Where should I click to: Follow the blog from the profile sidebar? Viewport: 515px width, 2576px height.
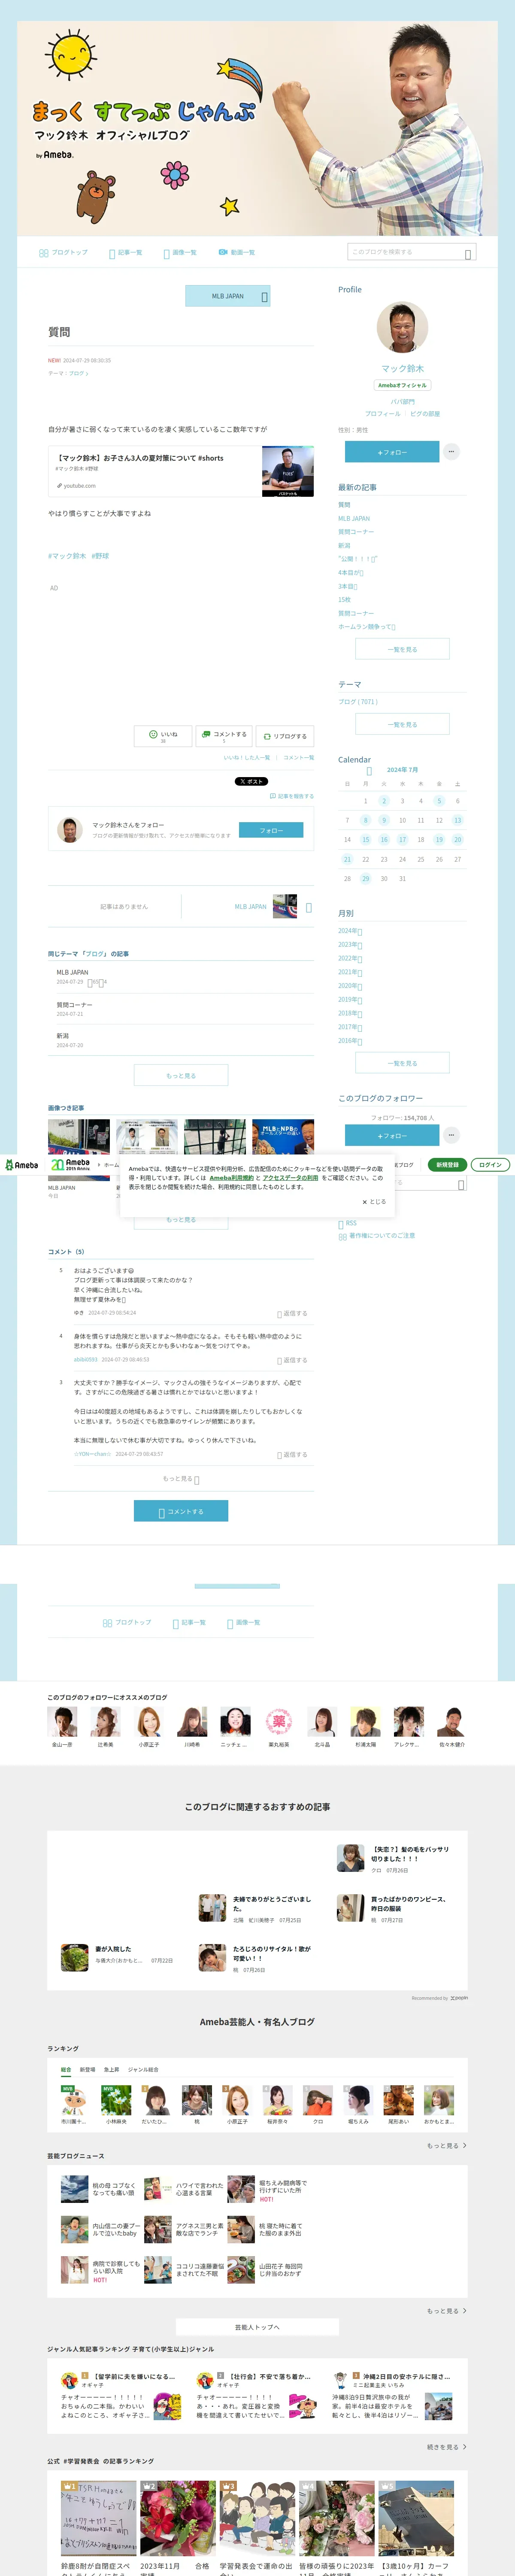click(x=392, y=452)
